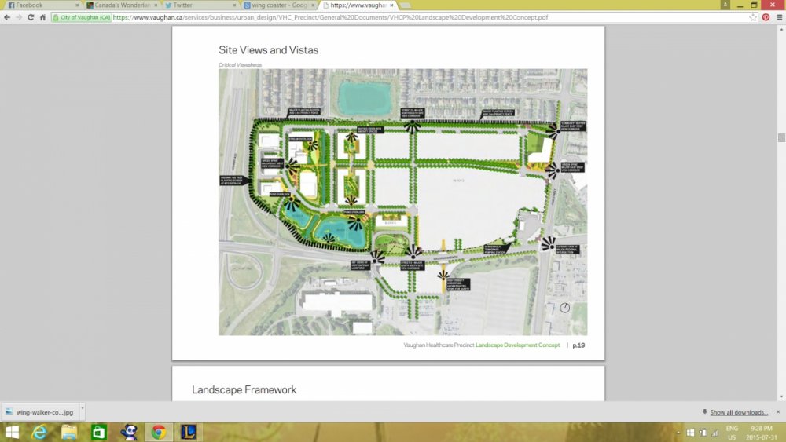Click the browser Back arrow

[x=8, y=16]
